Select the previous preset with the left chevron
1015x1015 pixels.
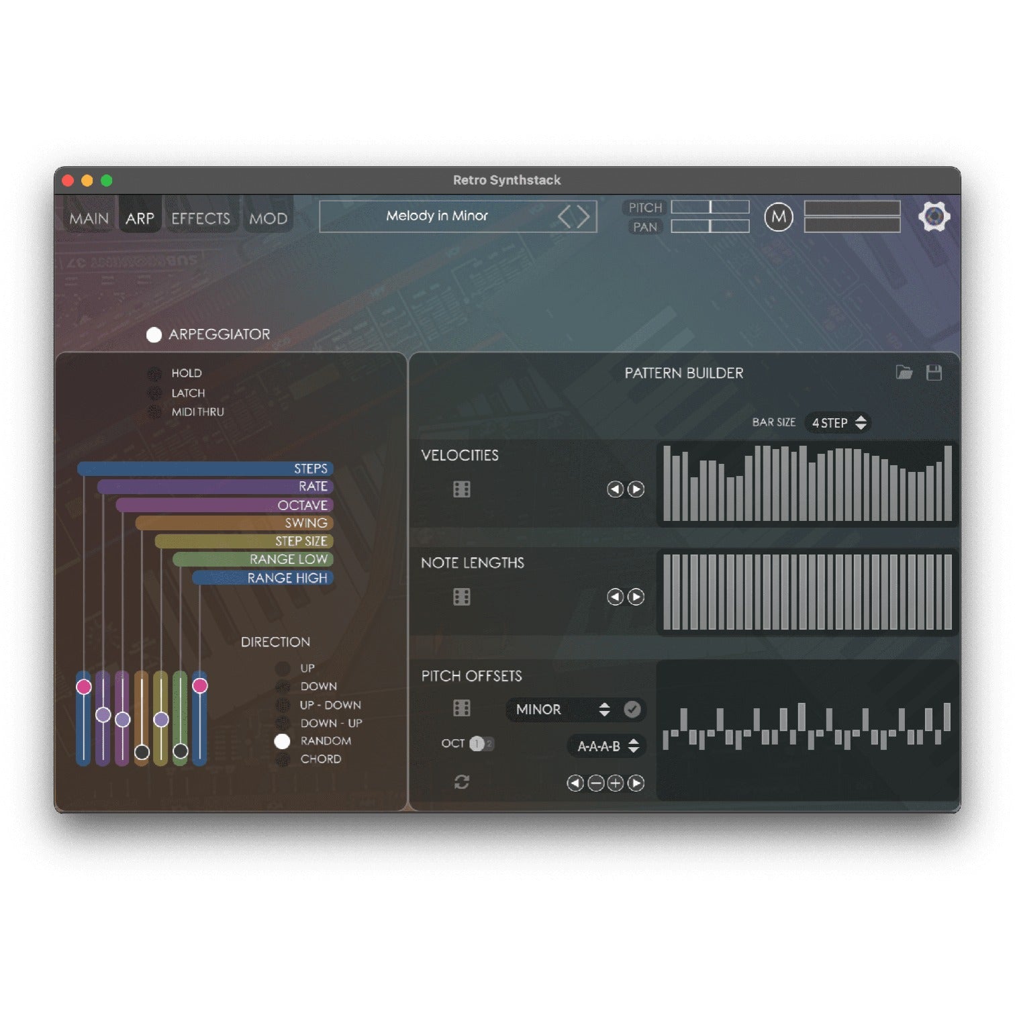[565, 217]
